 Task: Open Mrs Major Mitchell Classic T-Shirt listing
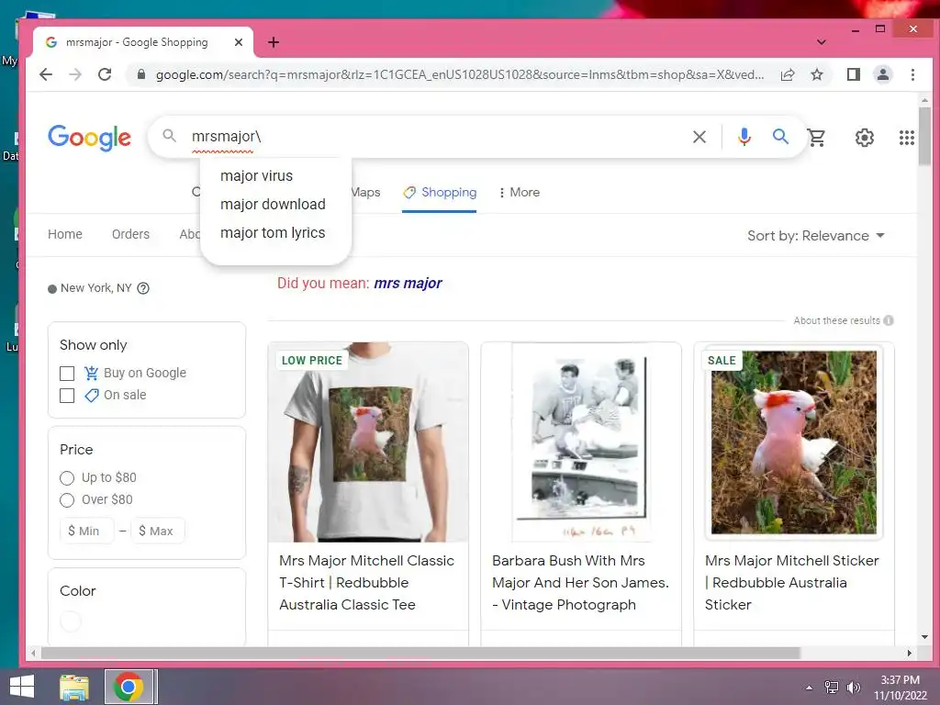[x=366, y=583]
